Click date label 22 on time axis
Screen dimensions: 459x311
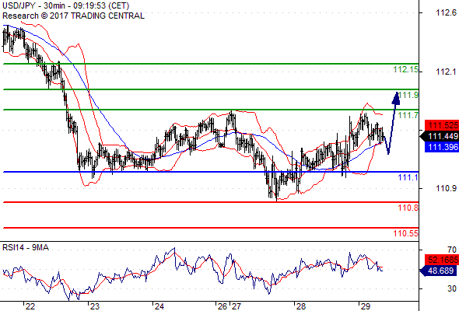(x=30, y=306)
